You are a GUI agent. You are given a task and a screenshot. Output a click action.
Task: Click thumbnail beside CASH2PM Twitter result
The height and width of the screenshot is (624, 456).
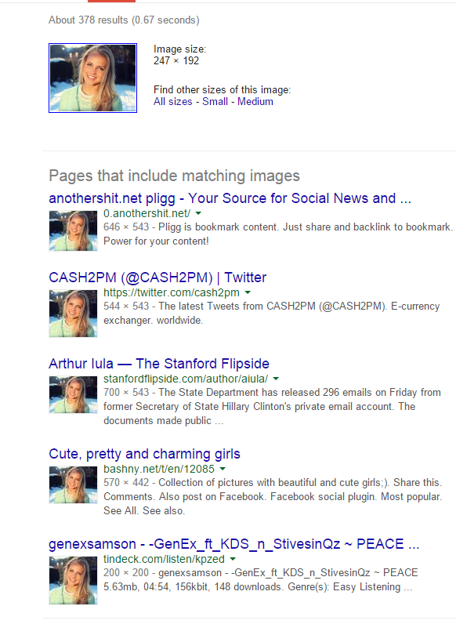(x=73, y=314)
